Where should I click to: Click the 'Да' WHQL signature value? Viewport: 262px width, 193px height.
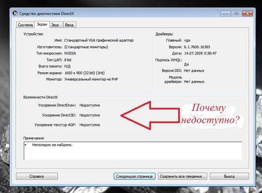186,64
